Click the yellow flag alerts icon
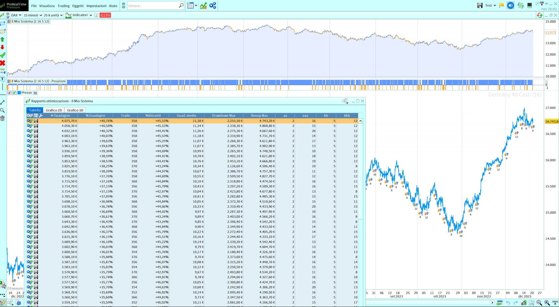 point(501,5)
